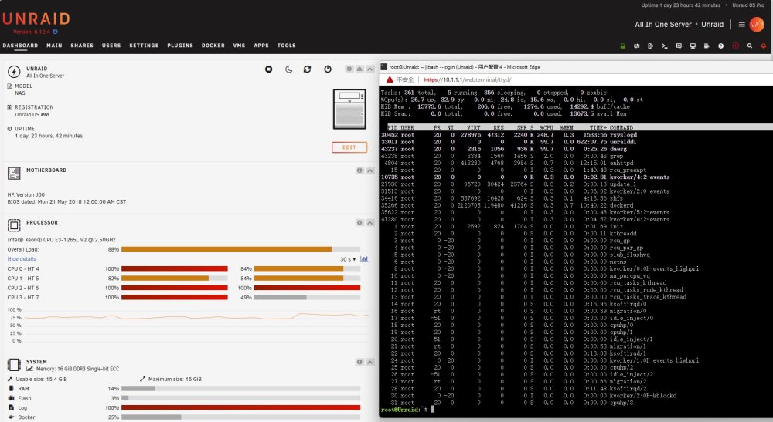Screen dimensions: 773x422
Task: Click the insecure warning icon in address bar
Action: pos(390,79)
